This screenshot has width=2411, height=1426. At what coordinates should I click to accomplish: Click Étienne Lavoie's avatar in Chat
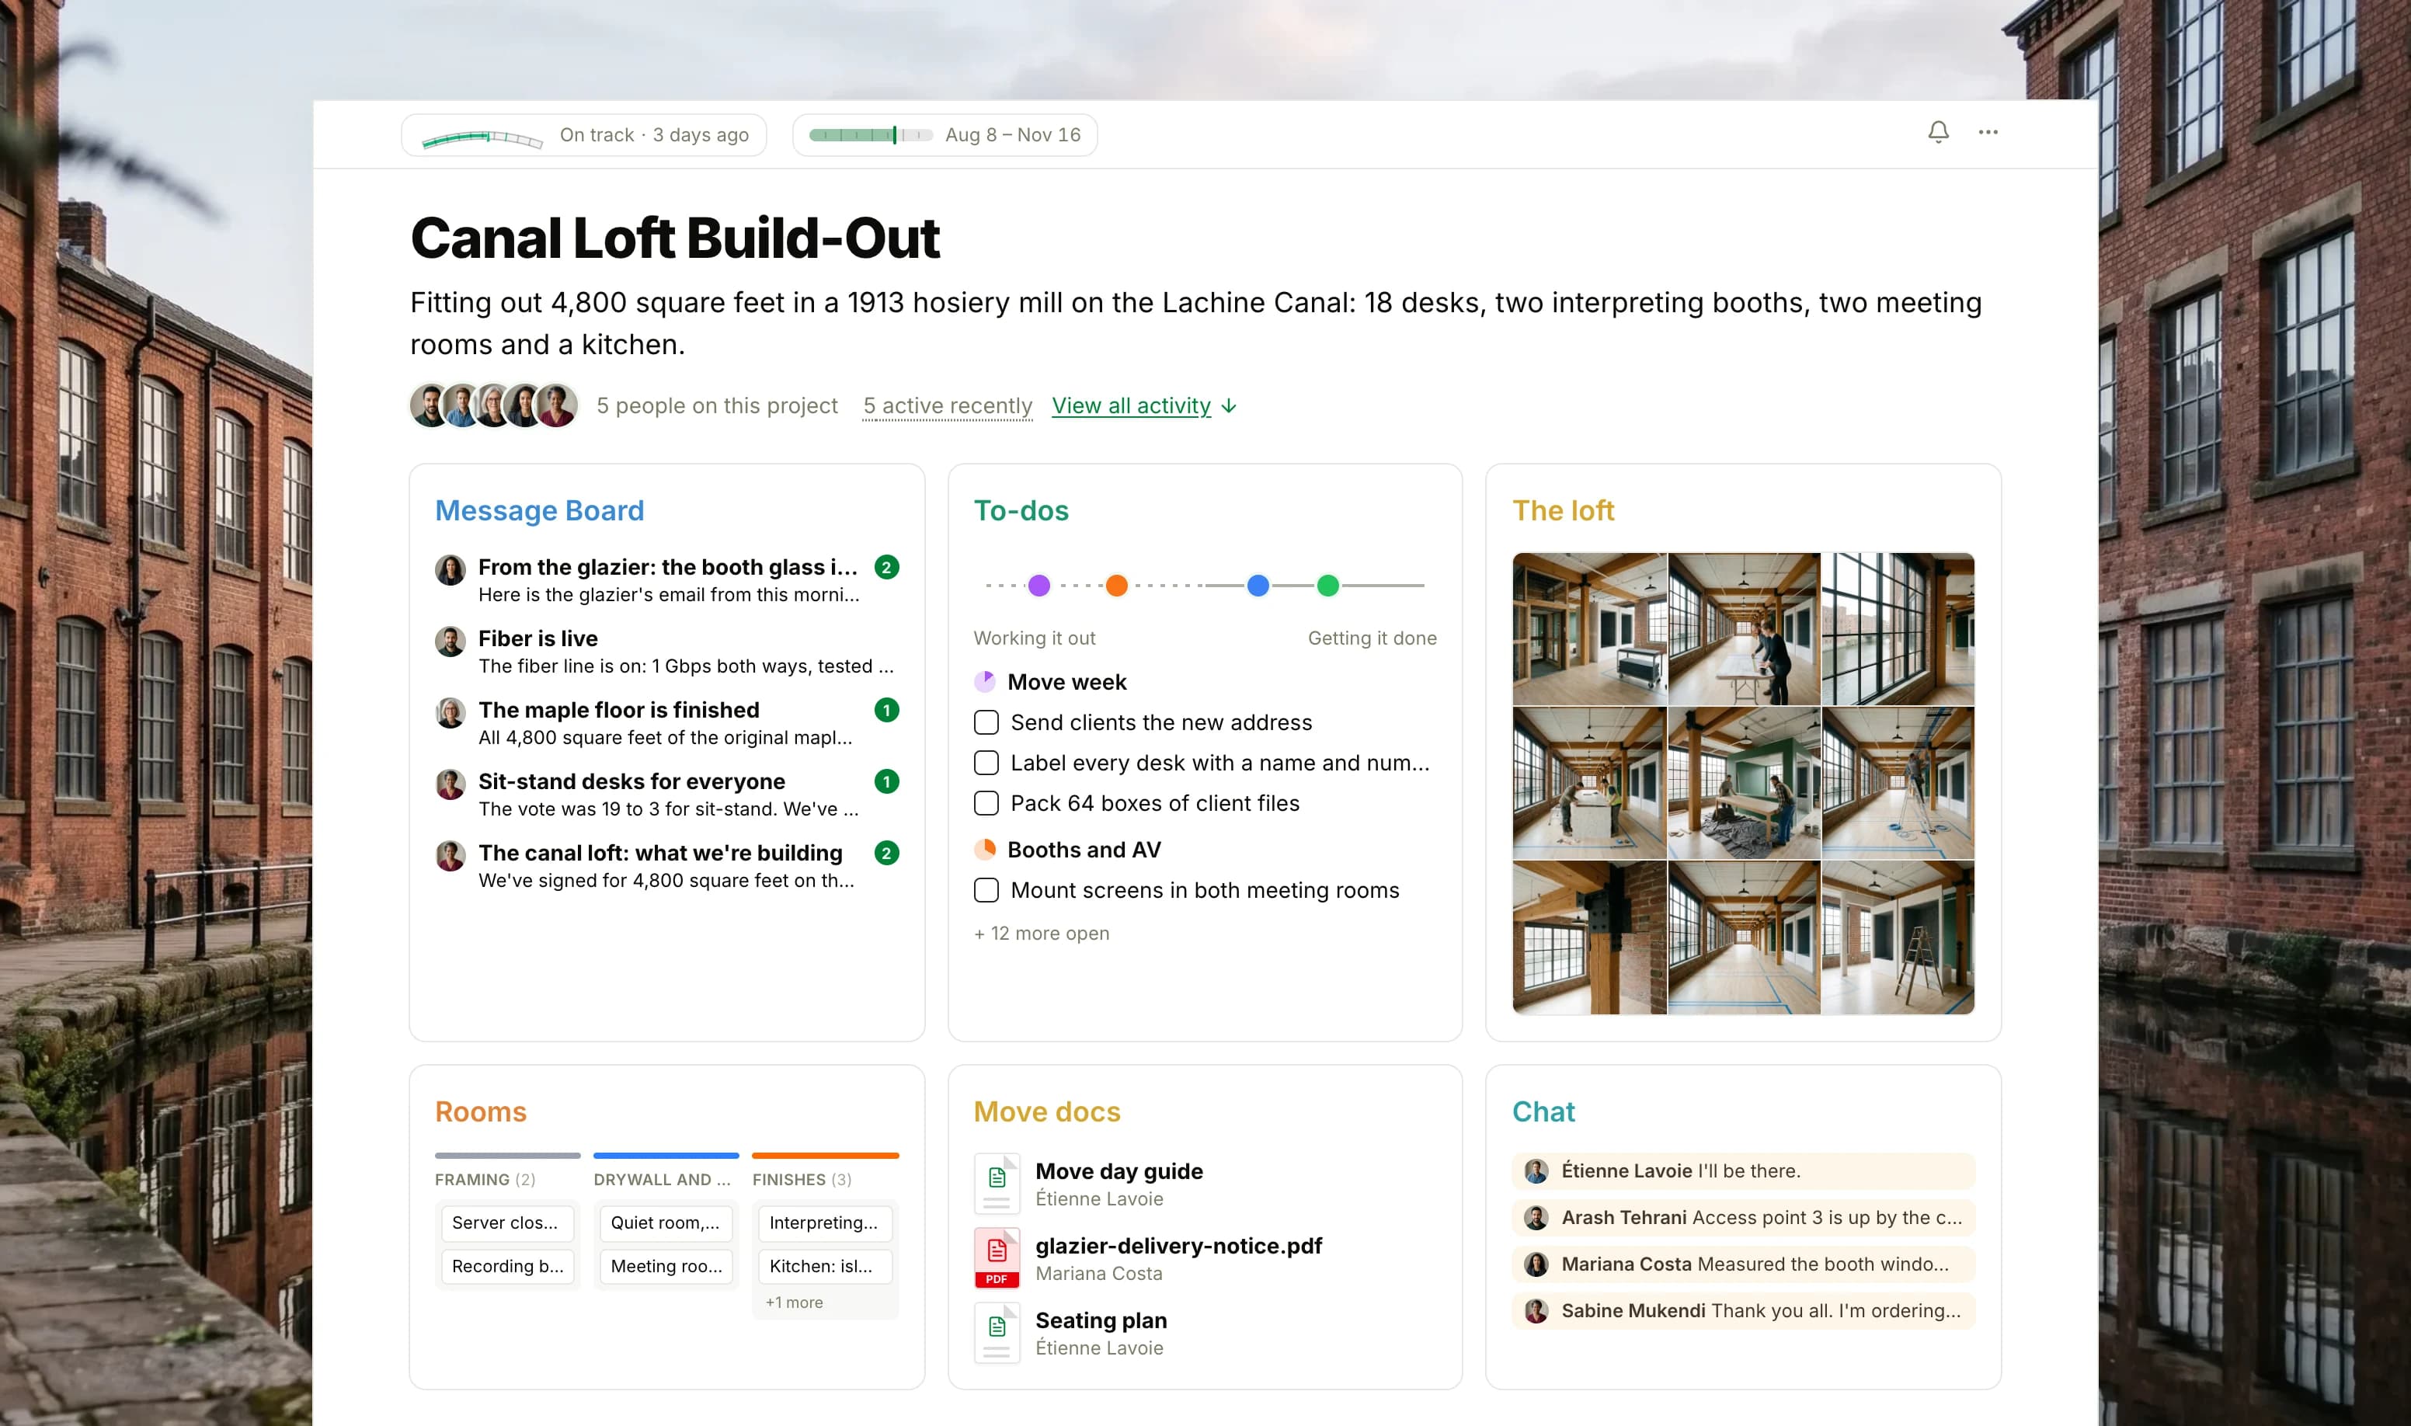1536,1171
